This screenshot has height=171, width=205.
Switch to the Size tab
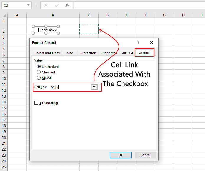[x=70, y=53]
